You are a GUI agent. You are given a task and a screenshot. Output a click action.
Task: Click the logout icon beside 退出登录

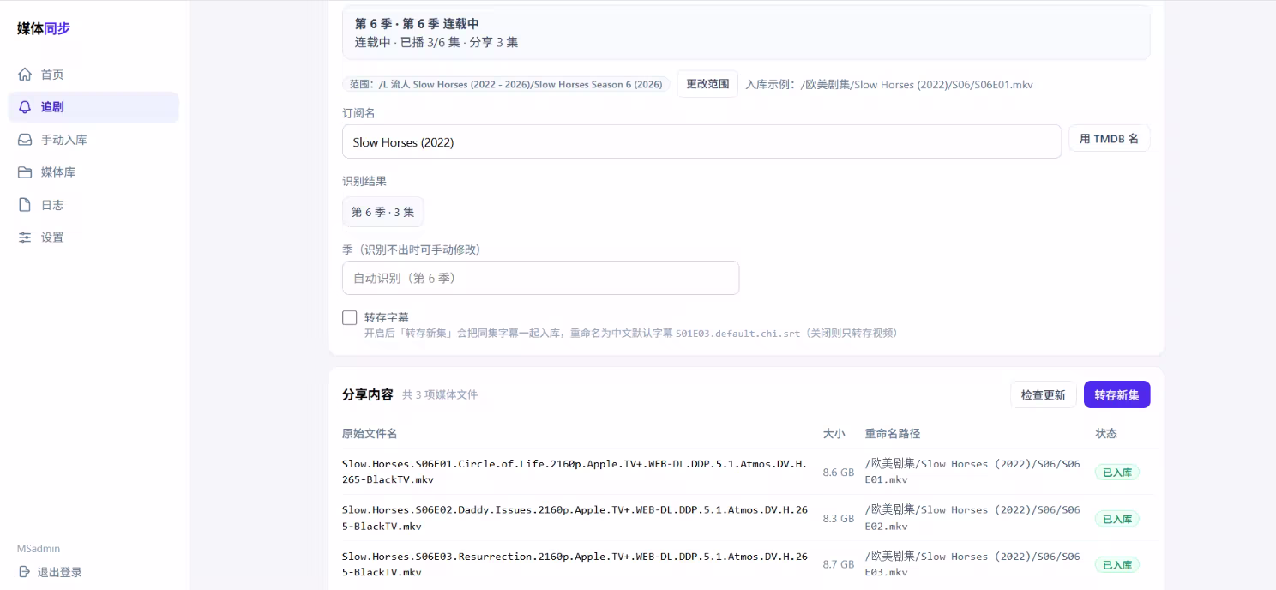pos(24,572)
